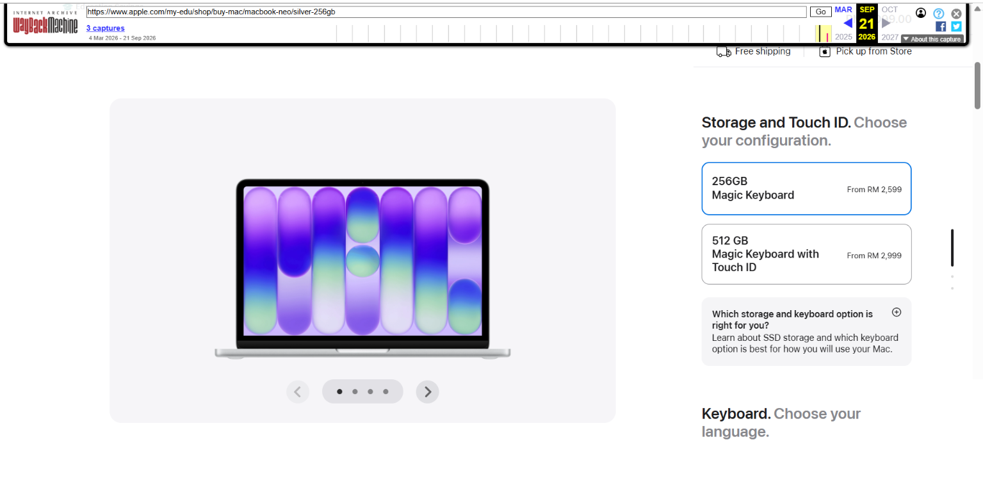Click the Free shipping truck icon
983x478 pixels.
(x=724, y=52)
